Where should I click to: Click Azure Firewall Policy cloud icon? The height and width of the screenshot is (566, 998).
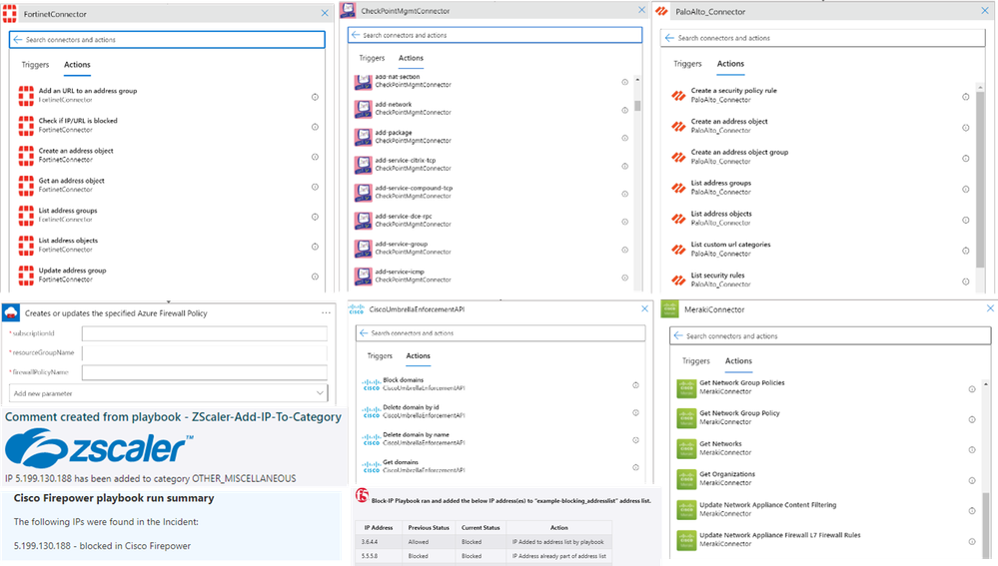pos(11,312)
